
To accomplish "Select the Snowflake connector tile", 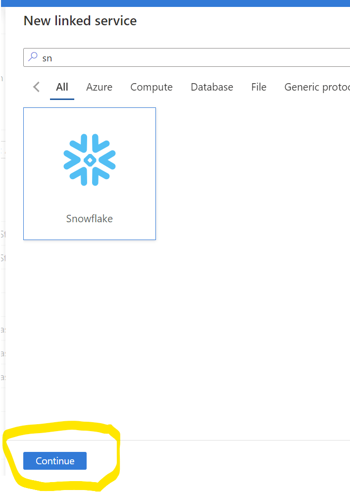I will pyautogui.click(x=90, y=174).
